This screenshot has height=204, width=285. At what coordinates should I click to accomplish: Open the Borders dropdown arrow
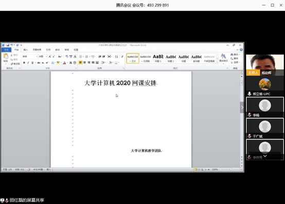pyautogui.click(x=119, y=63)
